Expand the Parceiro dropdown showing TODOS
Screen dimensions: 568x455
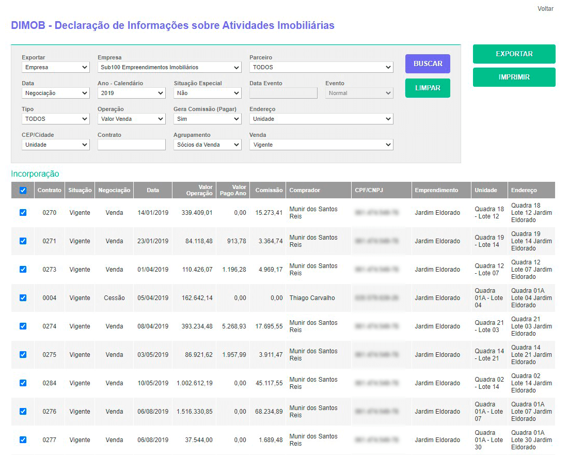[x=321, y=68]
